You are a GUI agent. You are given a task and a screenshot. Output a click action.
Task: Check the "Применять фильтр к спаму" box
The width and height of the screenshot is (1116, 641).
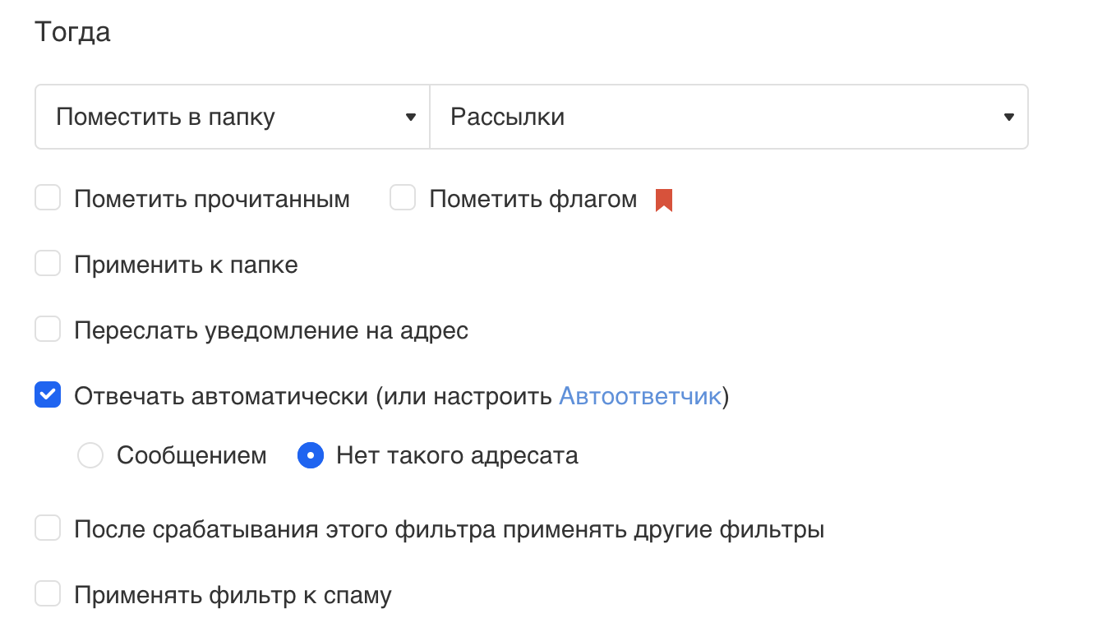pyautogui.click(x=48, y=594)
